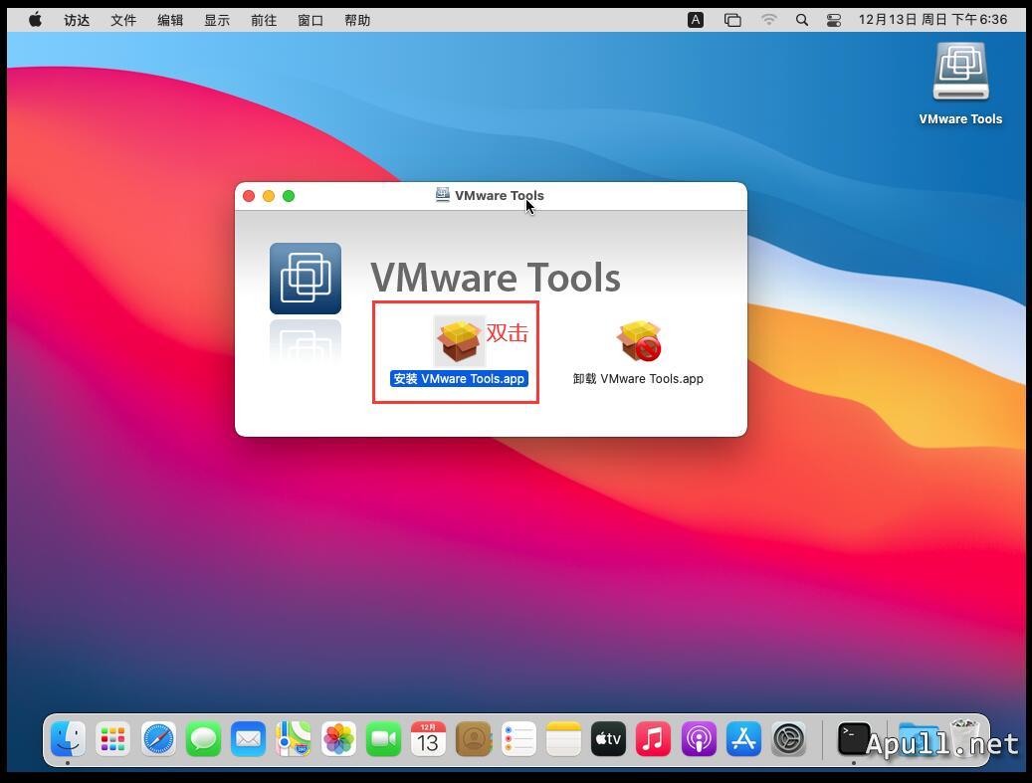Open Spotlight search magnifier
Viewport: 1032px width, 783px height.
[x=802, y=21]
